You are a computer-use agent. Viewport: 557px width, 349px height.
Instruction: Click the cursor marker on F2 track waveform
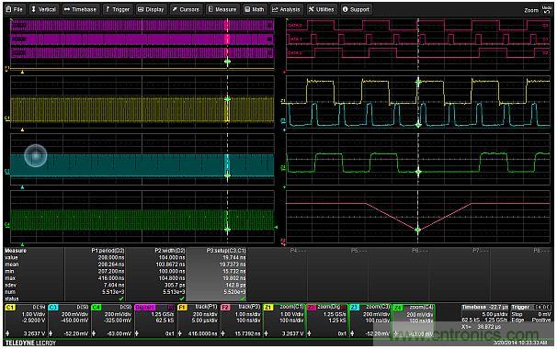click(418, 230)
